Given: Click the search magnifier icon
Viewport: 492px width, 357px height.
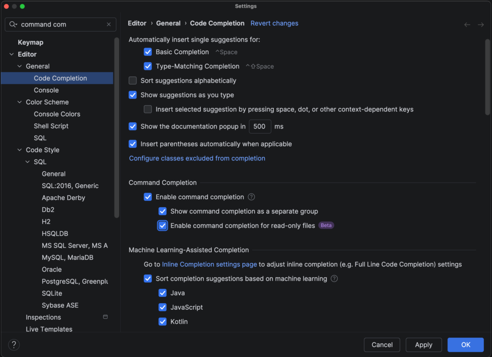Looking at the screenshot, I should (12, 25).
